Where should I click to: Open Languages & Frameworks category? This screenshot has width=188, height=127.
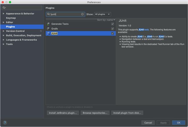pyautogui.click(x=21, y=40)
